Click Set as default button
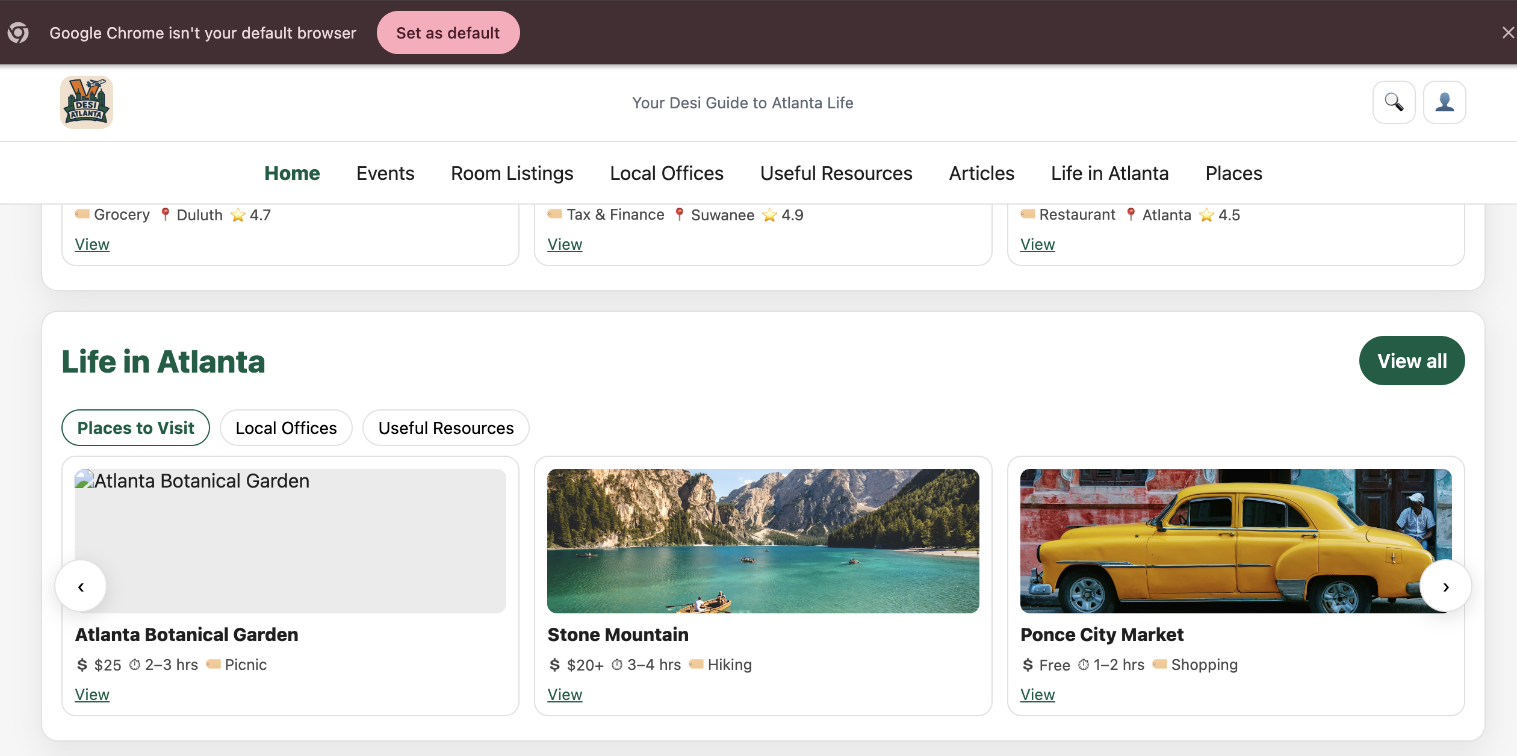1517x756 pixels. coord(448,33)
